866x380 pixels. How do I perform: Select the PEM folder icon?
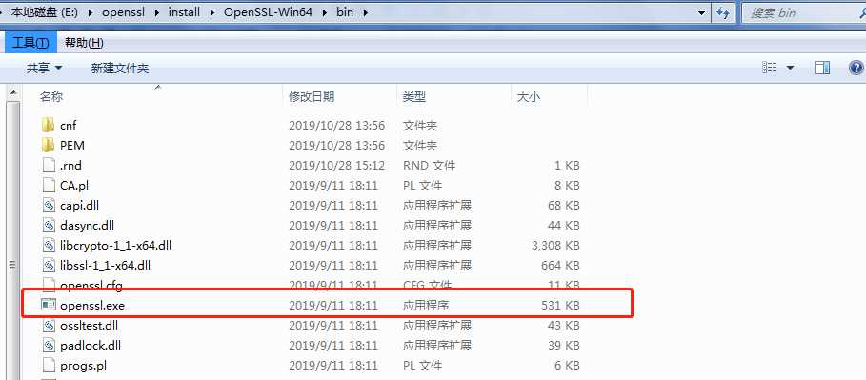pyautogui.click(x=49, y=146)
